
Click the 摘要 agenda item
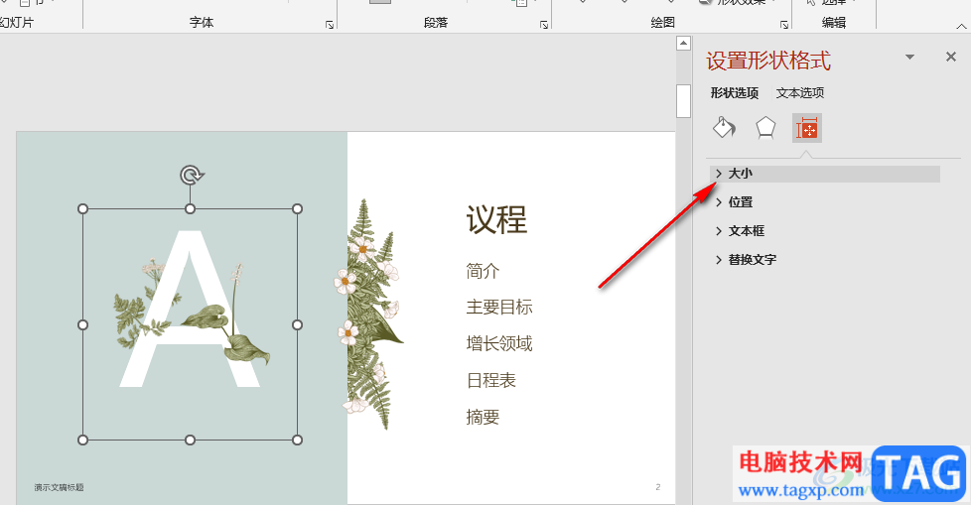[483, 417]
